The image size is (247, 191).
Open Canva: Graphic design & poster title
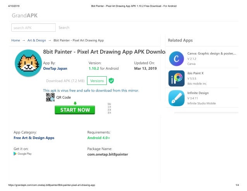212,53
